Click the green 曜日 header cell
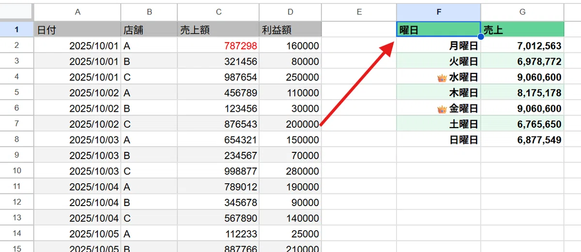The width and height of the screenshot is (581, 252). 439,30
